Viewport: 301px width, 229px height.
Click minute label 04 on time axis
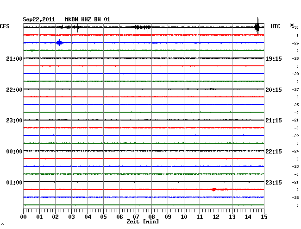pyautogui.click(x=88, y=217)
